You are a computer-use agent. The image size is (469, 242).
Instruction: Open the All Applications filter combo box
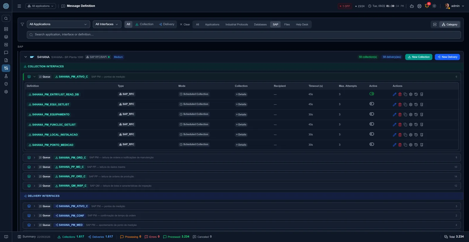click(x=58, y=24)
